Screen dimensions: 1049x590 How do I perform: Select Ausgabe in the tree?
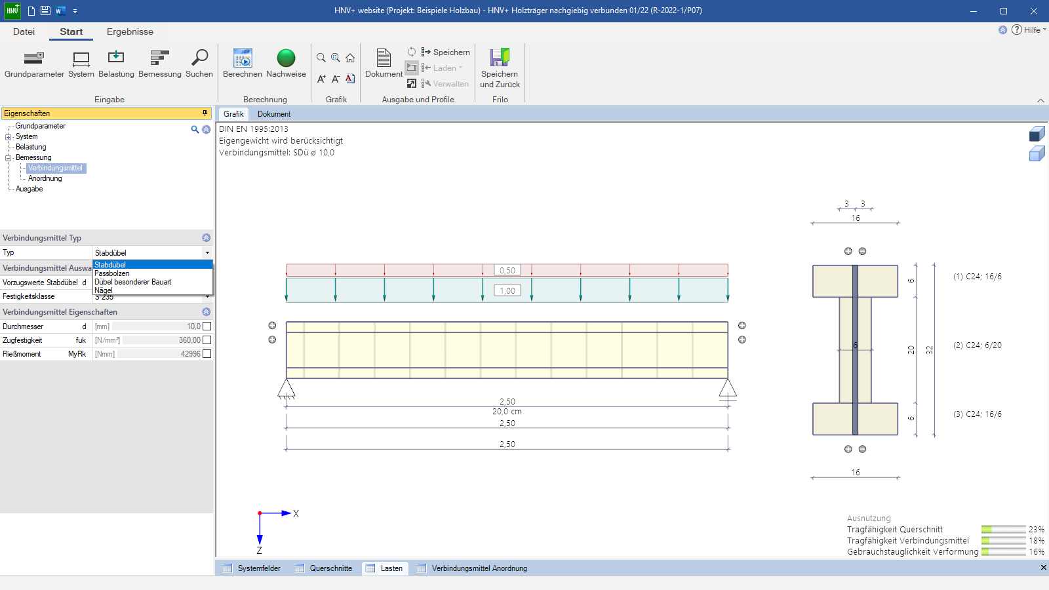pyautogui.click(x=30, y=189)
